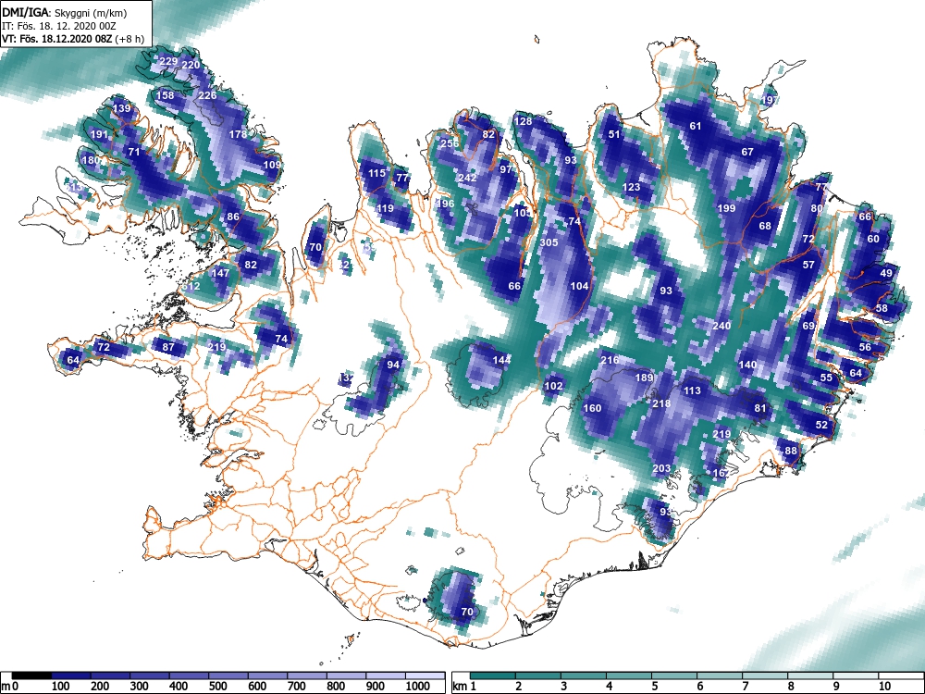Click the visibility value "88" on the southeast coast
925x694 pixels.
(x=791, y=451)
